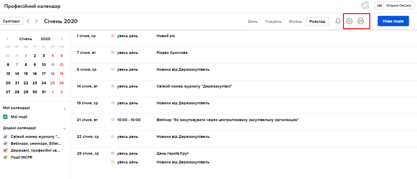The image size is (417, 179).
Task: Open the notifications bell icon
Action: [338, 21]
